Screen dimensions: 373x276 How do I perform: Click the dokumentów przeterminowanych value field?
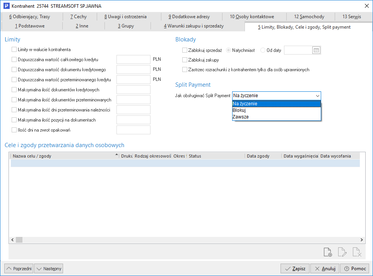pos(133,100)
